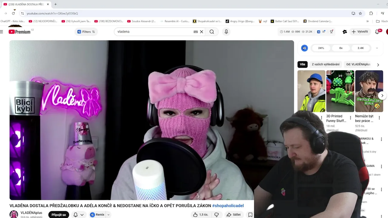
Task: Select the Vše filter chip
Action: [x=303, y=64]
